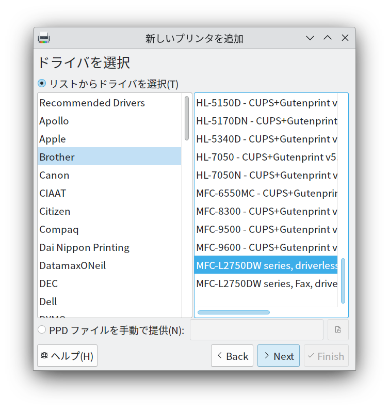
Task: Select Apple manufacturer
Action: coord(109,139)
